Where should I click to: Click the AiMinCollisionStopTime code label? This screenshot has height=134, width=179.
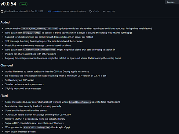point(37,127)
